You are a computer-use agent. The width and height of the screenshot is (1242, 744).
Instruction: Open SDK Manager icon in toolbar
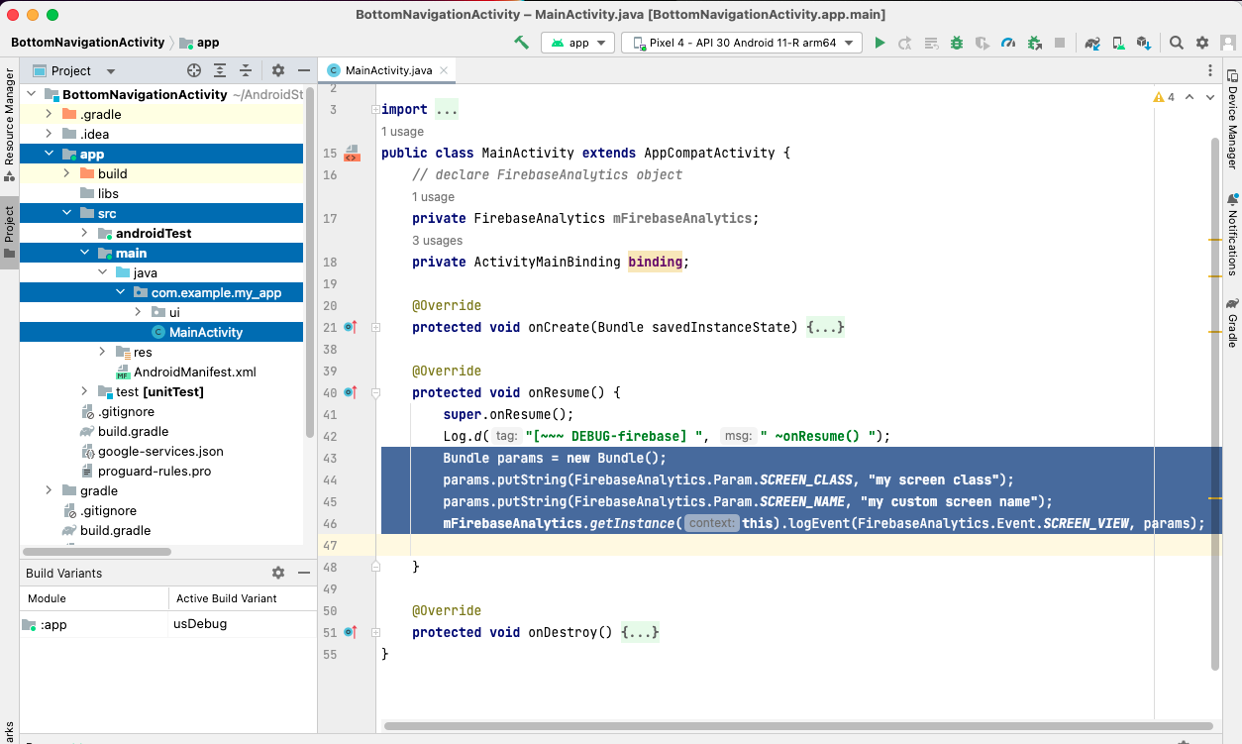1144,43
